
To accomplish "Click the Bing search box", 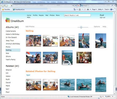I will [96, 5].
